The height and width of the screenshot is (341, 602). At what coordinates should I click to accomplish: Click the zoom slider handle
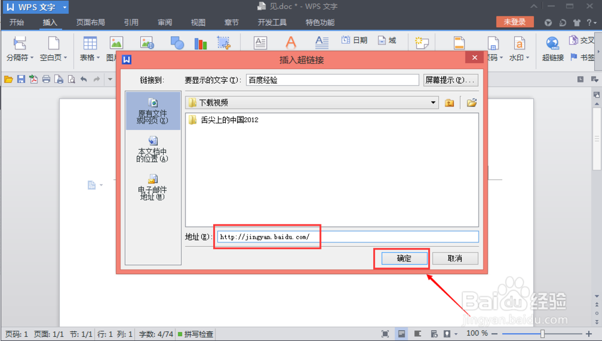(x=542, y=334)
